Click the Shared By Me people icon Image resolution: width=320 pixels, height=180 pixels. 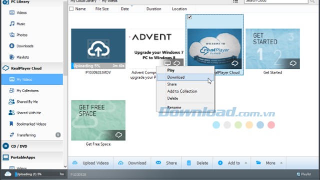11,102
